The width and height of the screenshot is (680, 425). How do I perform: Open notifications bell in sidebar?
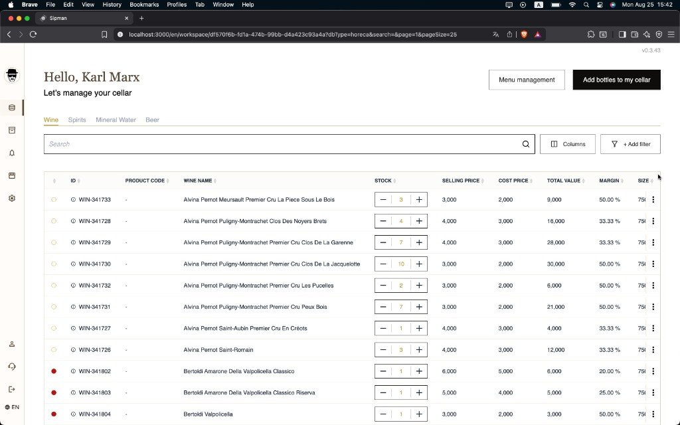pyautogui.click(x=12, y=153)
